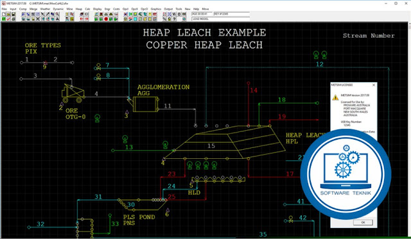Click stream label 25
This screenshot has width=411, height=239.
point(171,197)
